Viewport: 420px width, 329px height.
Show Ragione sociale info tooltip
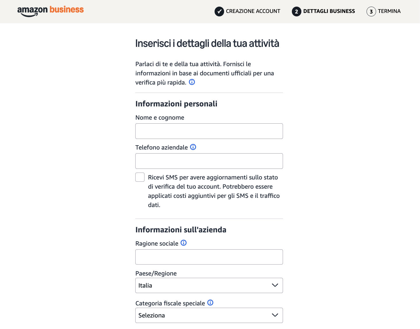pyautogui.click(x=184, y=243)
